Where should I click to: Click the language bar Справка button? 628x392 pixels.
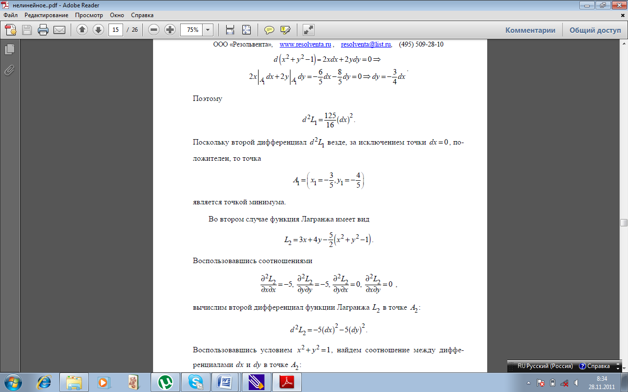[x=594, y=366]
